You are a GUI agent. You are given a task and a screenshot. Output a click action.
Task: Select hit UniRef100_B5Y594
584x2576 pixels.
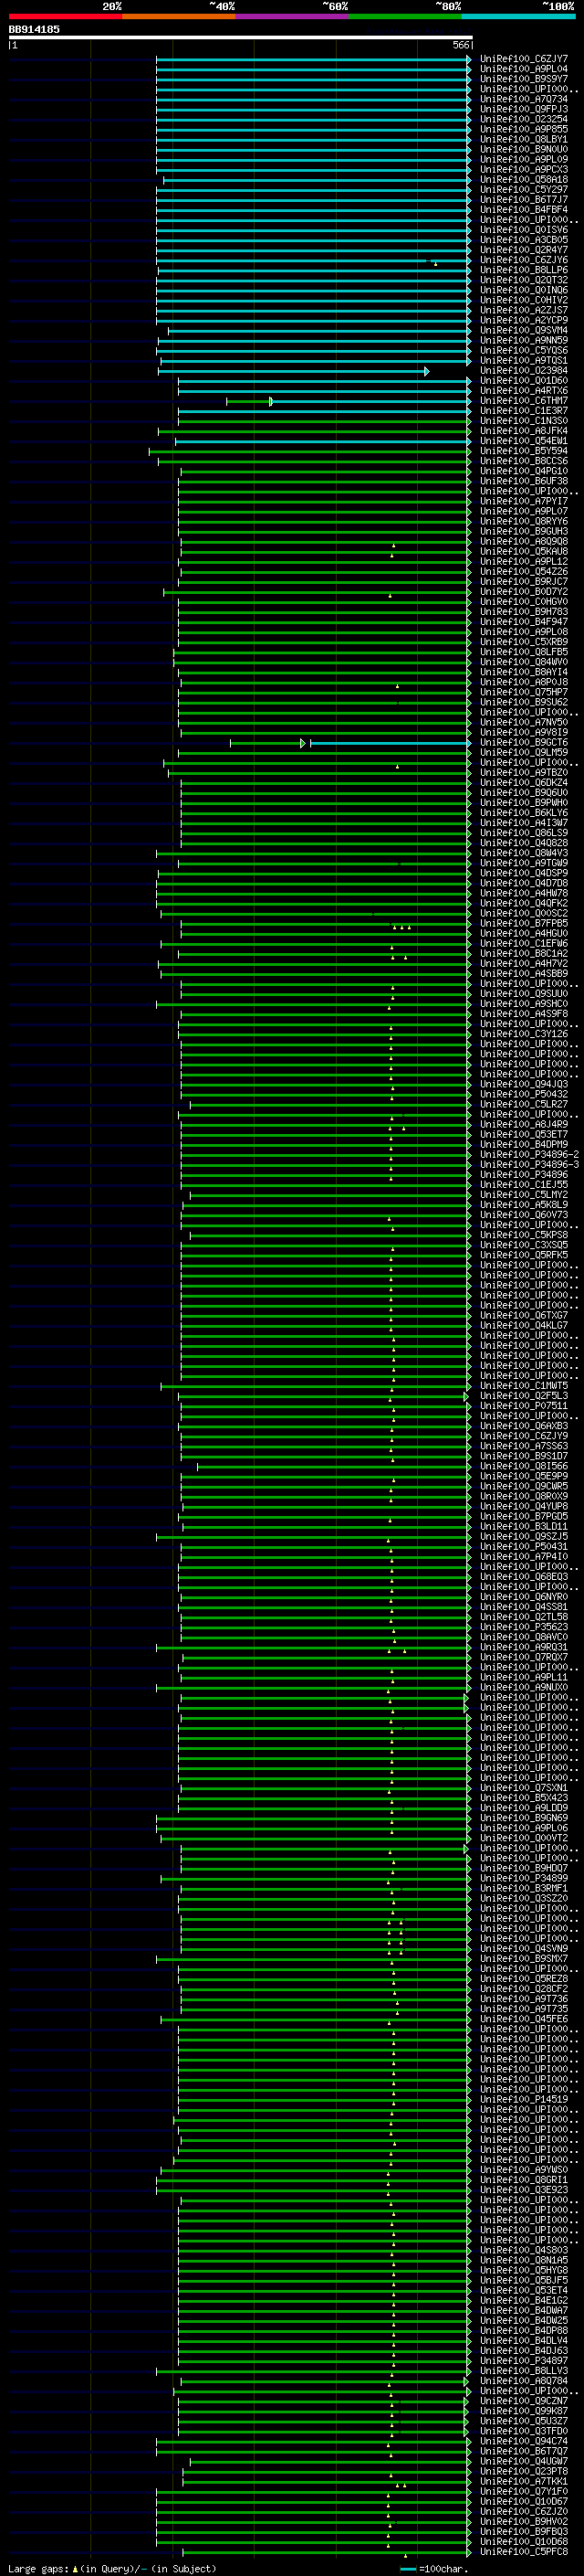tap(523, 451)
